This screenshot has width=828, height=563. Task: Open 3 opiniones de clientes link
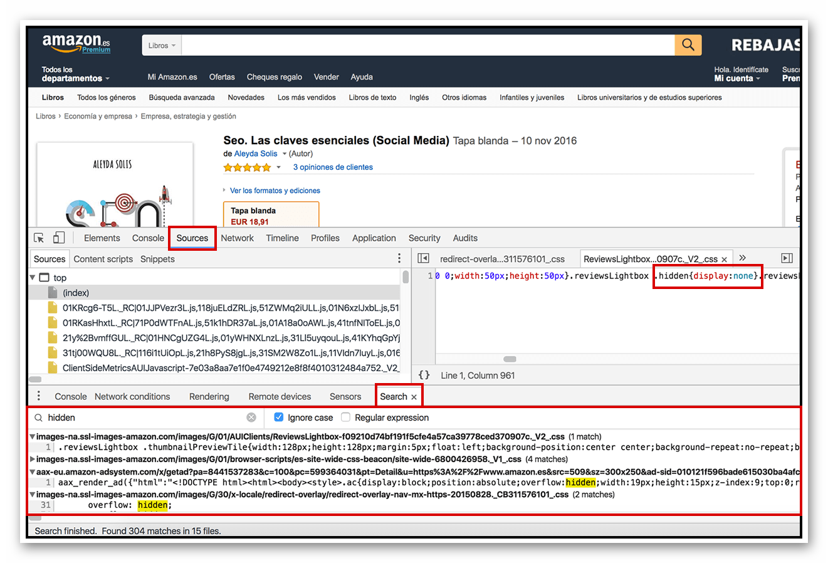333,167
